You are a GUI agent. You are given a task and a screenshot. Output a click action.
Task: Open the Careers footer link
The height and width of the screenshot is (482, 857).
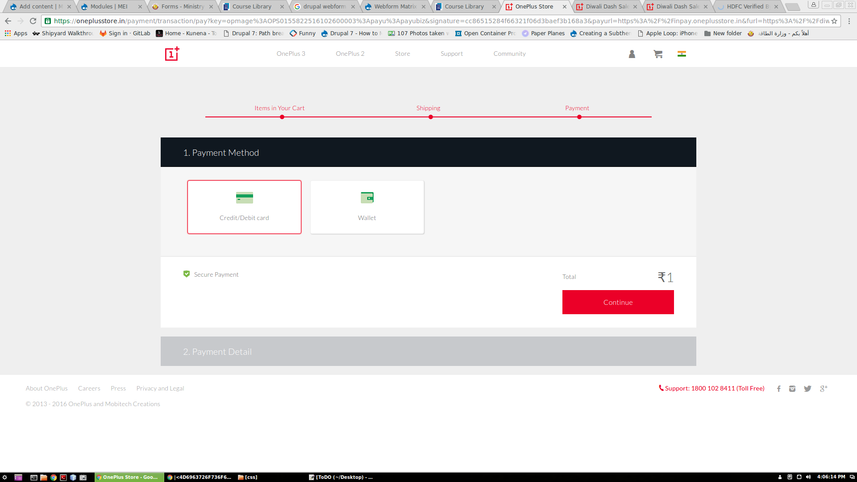(89, 388)
